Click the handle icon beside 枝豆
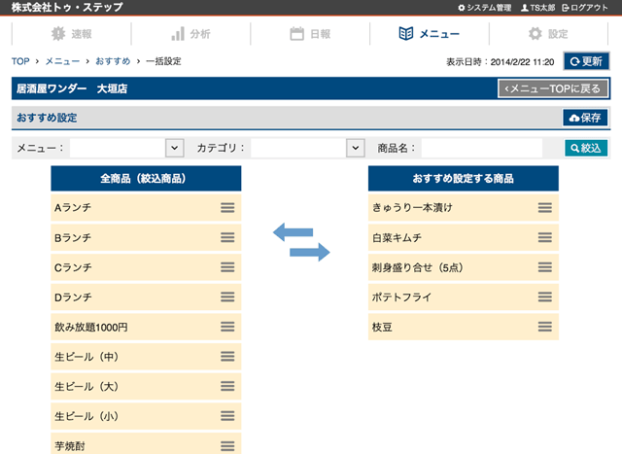Screen dimensions: 622x454 (545, 327)
